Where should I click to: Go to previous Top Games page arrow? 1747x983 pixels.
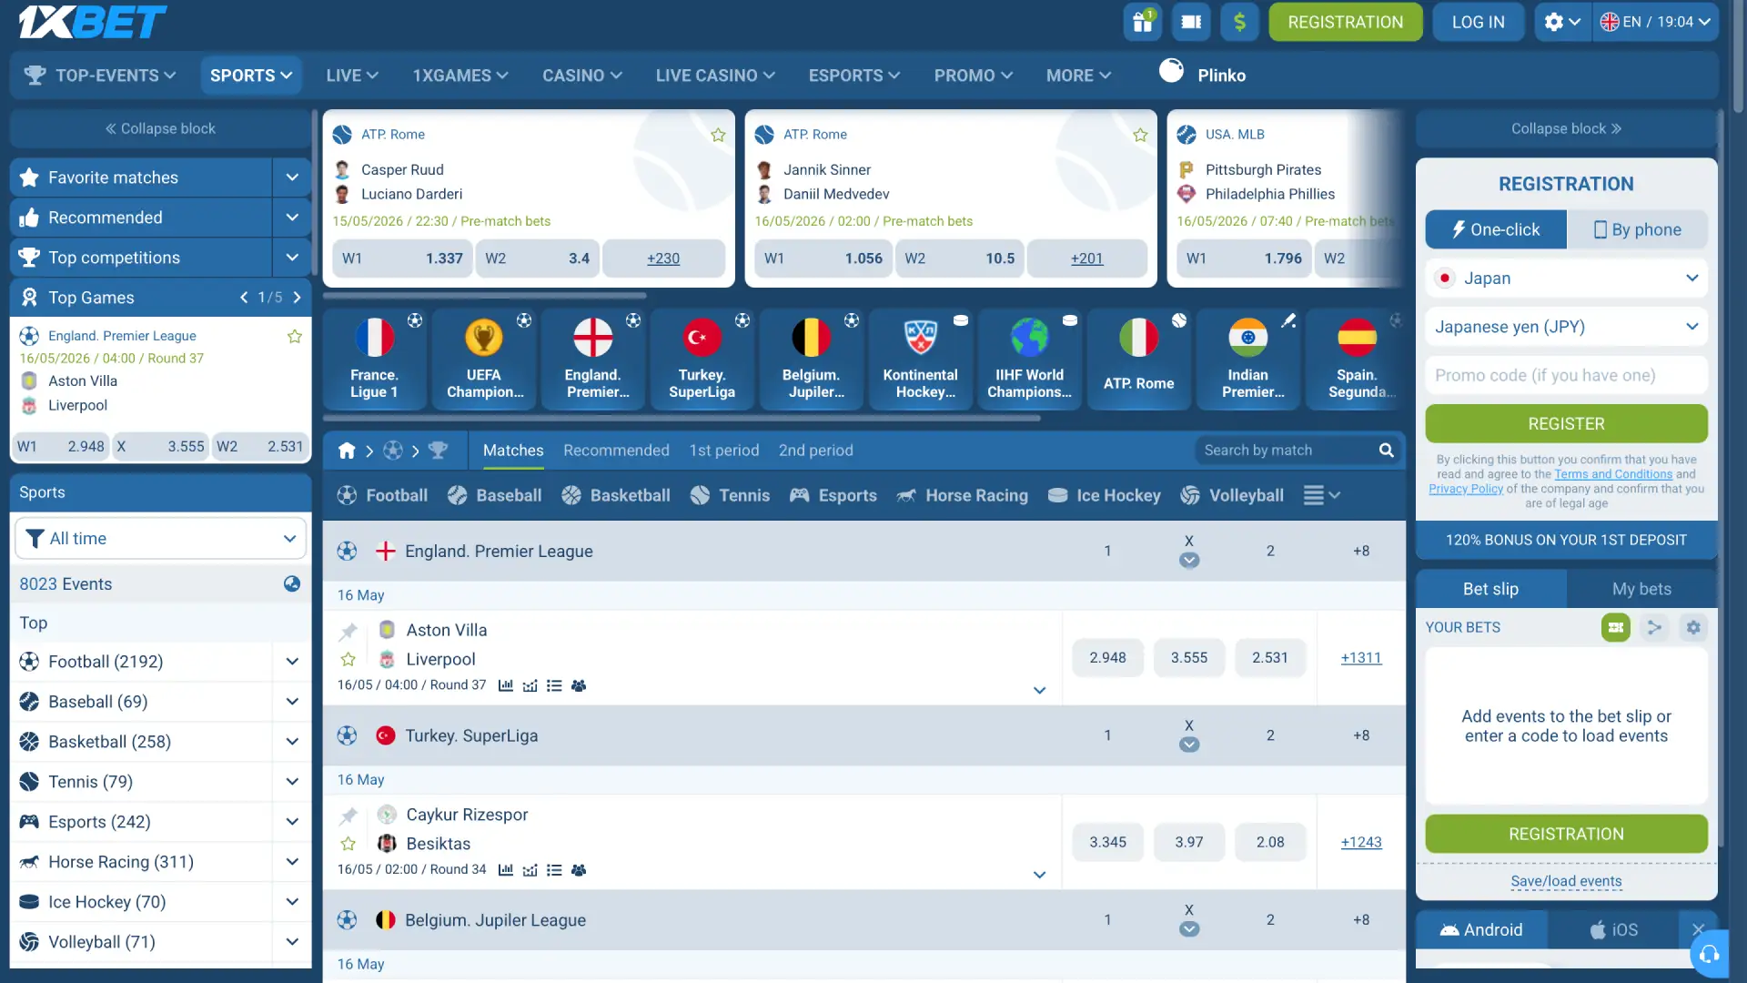pyautogui.click(x=244, y=298)
